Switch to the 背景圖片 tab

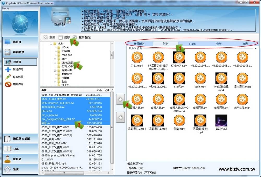click(139, 44)
